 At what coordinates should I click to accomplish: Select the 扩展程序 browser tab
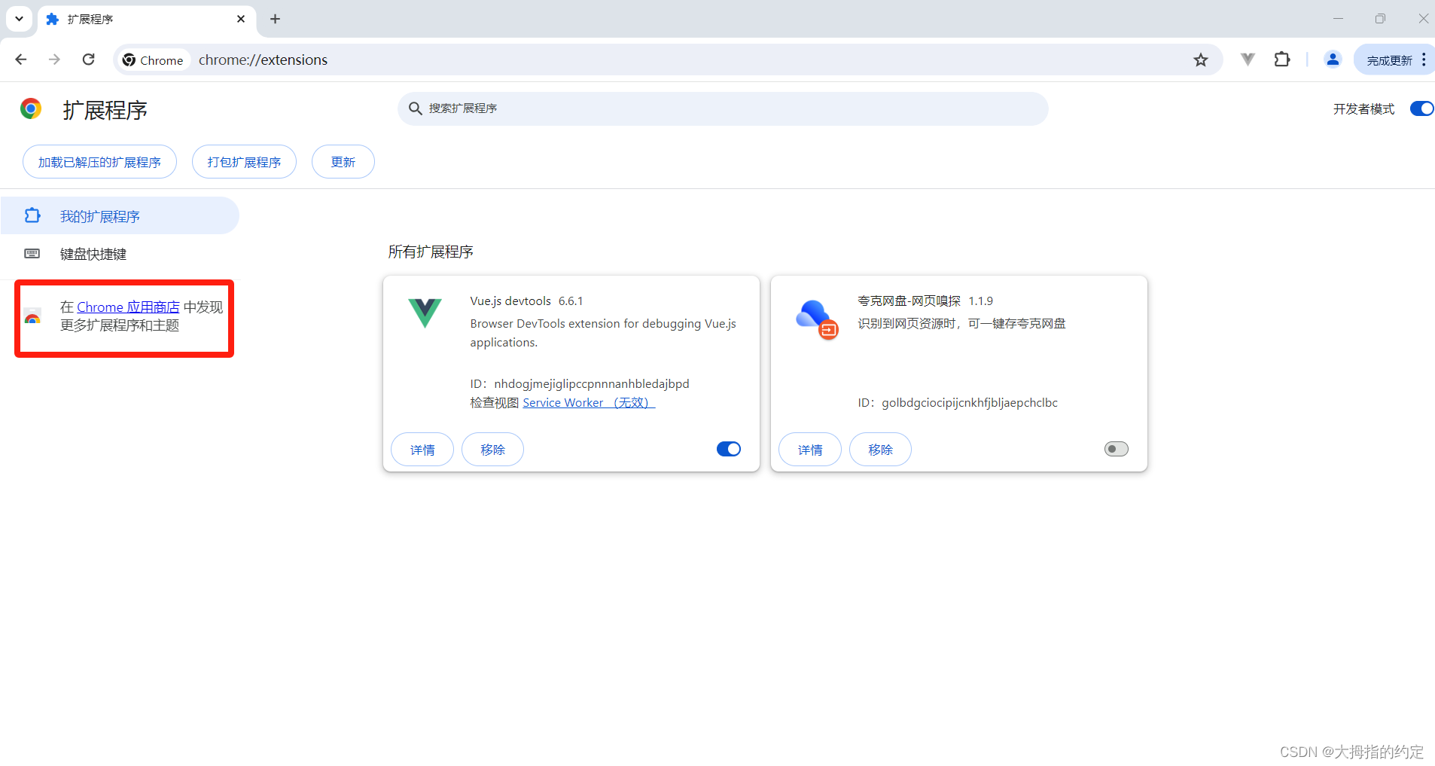(x=147, y=20)
